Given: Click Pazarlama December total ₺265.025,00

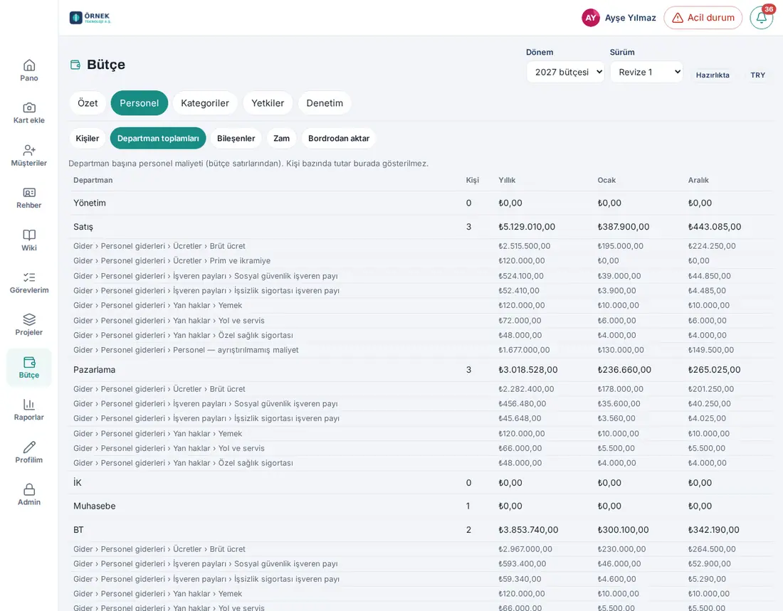Looking at the screenshot, I should 714,370.
